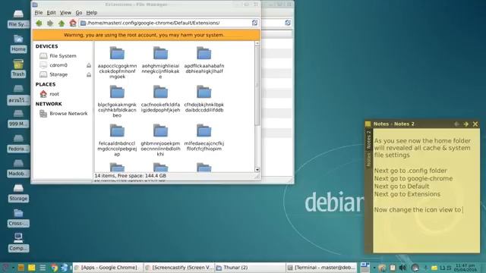The image size is (486, 273).
Task: Open the yellow notes panel launcher
Action: pos(32,268)
